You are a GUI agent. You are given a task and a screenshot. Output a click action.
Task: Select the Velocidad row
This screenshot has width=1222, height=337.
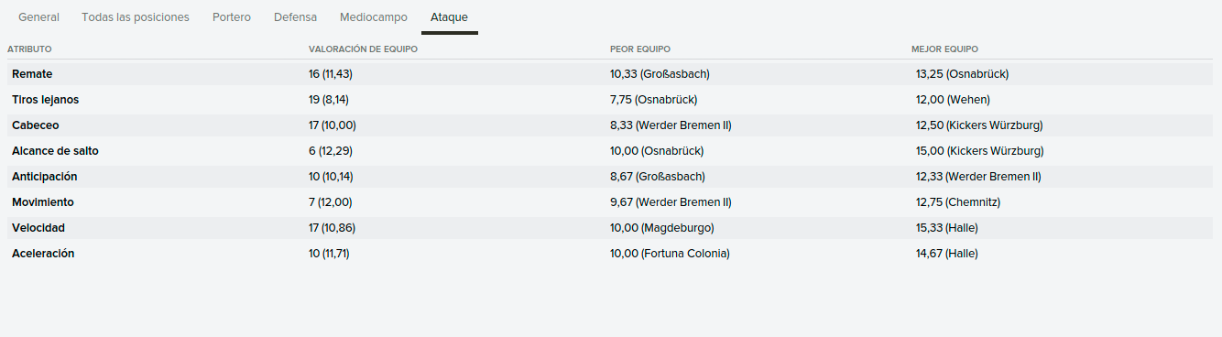click(611, 227)
